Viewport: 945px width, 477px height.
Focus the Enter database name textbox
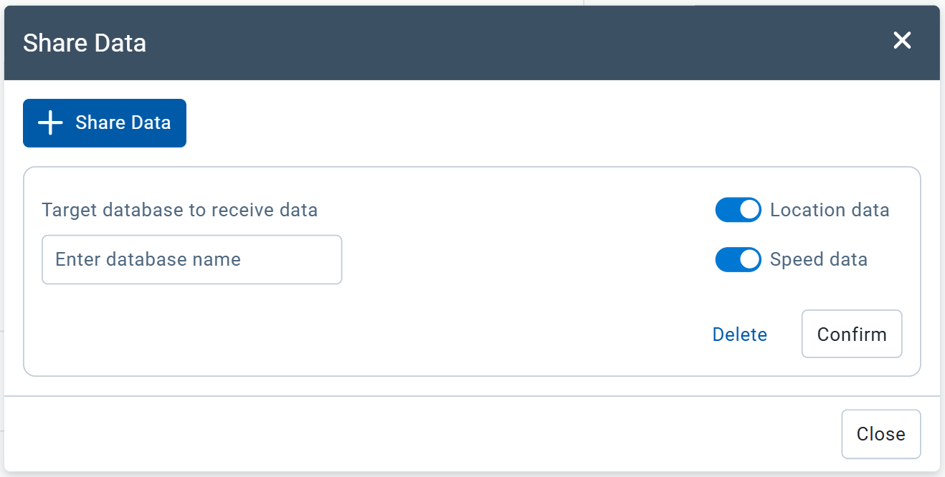[x=191, y=259]
